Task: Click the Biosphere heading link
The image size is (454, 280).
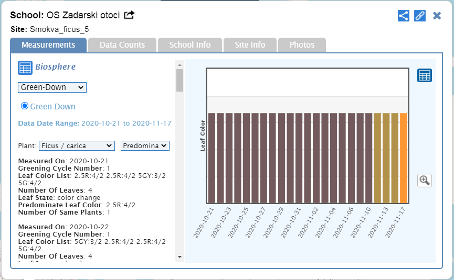Action: pos(55,67)
